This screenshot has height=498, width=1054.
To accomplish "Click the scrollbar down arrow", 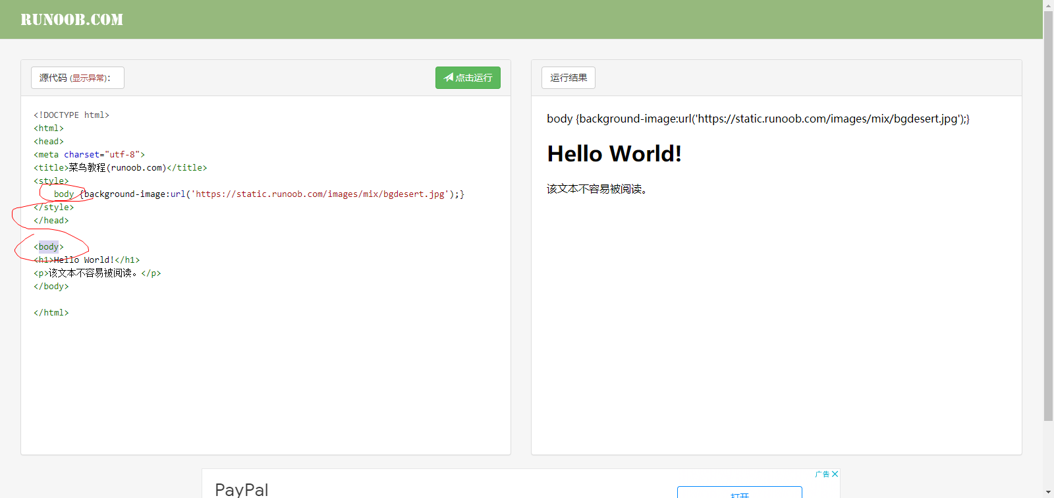I will click(x=1048, y=493).
